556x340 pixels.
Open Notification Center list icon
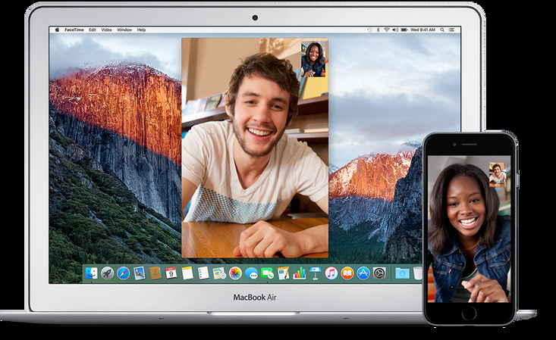coord(452,30)
